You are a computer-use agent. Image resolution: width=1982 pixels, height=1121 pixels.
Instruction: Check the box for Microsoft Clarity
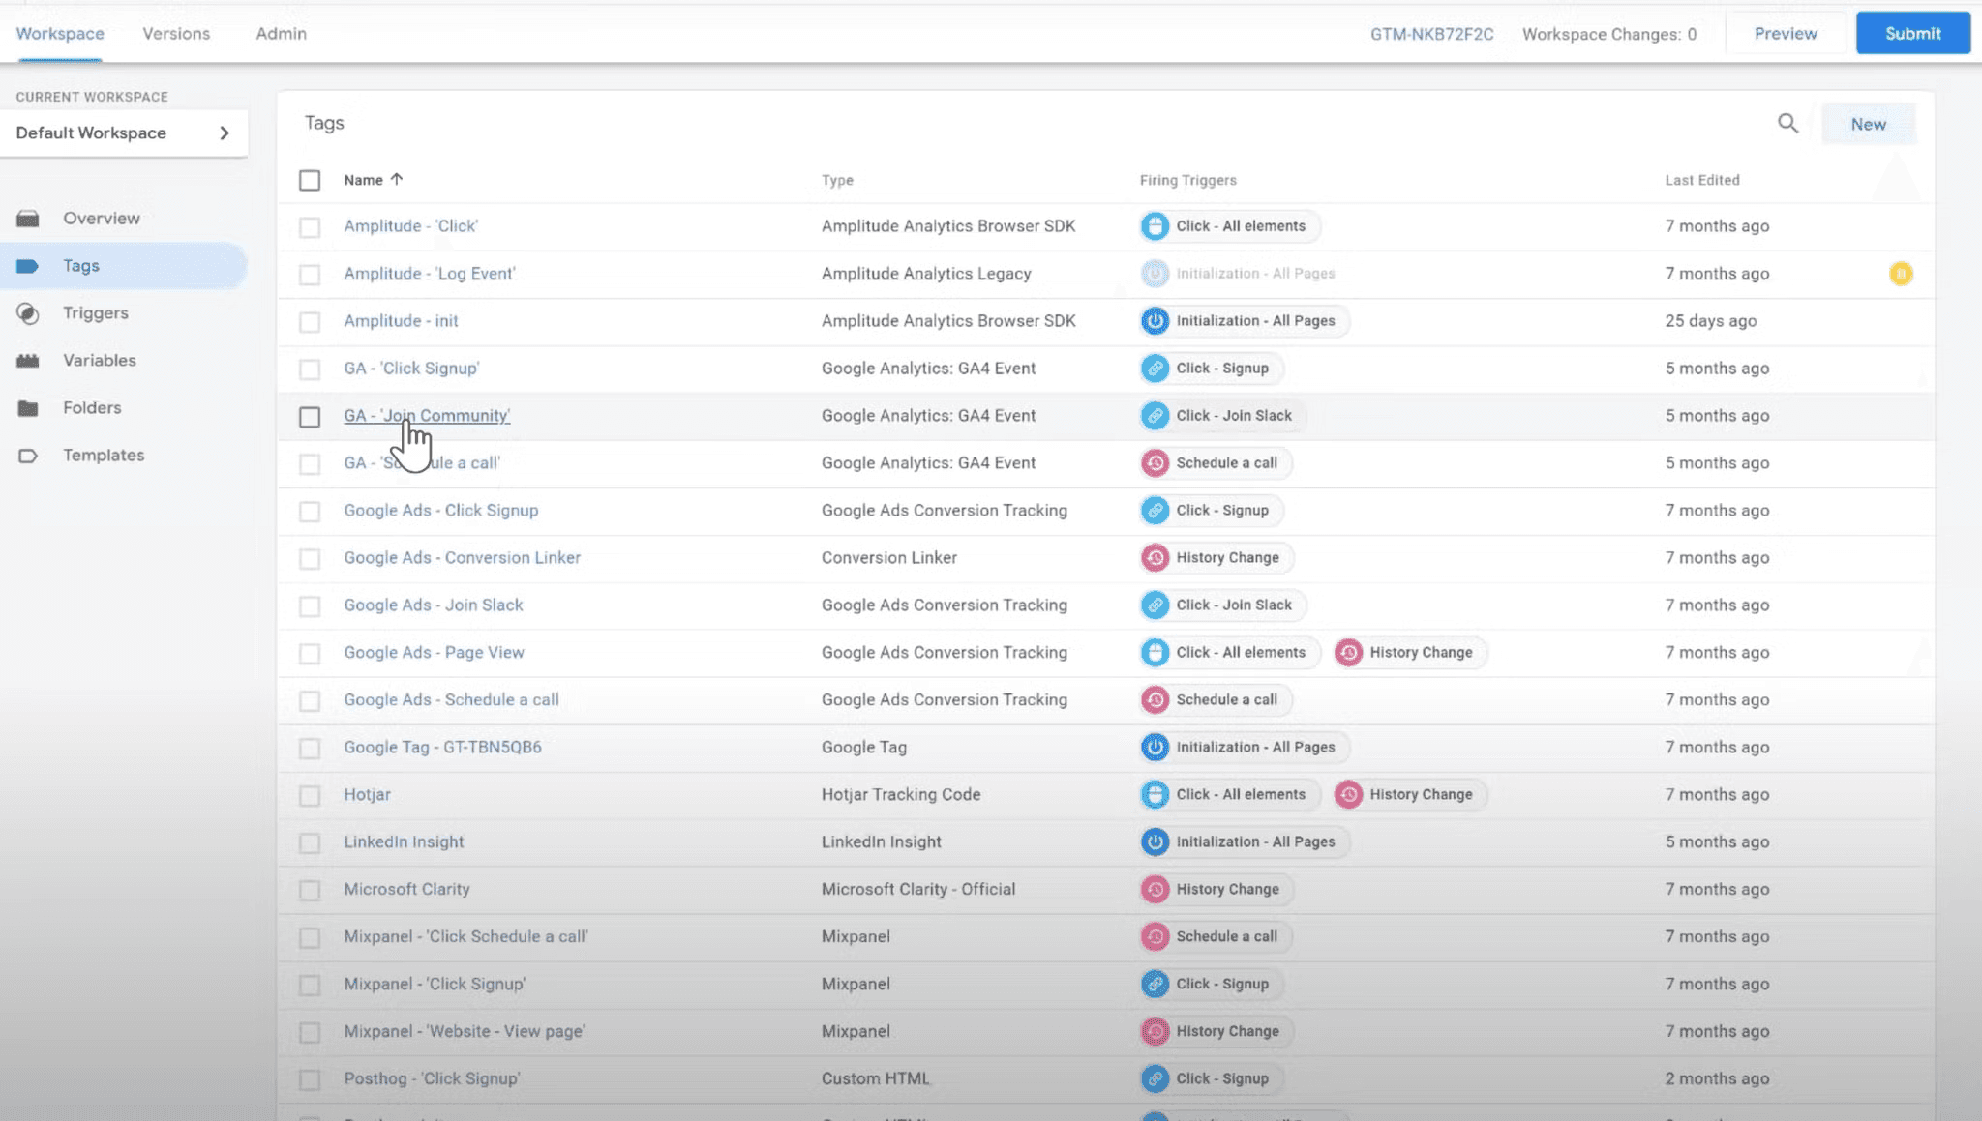[x=310, y=891]
